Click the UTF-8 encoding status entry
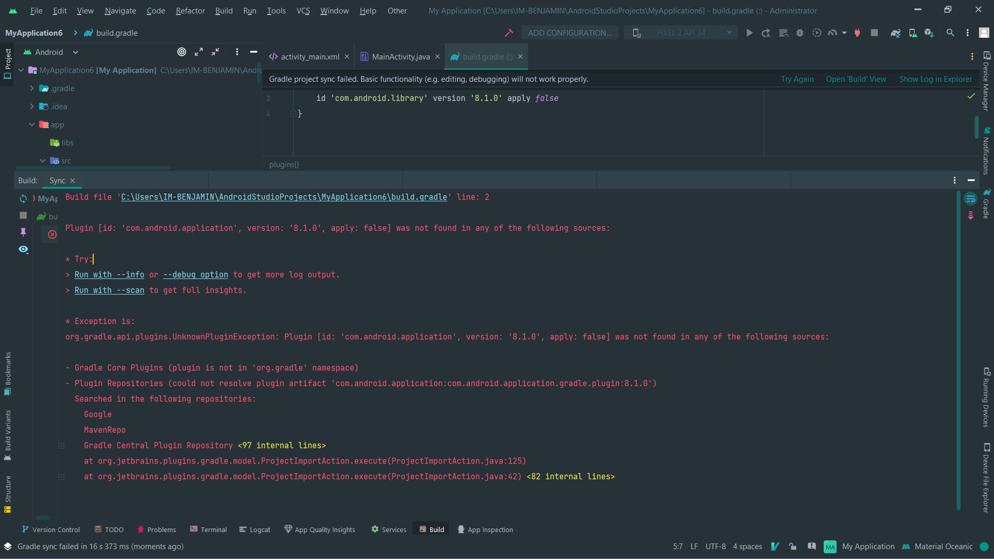994x559 pixels. click(x=715, y=546)
